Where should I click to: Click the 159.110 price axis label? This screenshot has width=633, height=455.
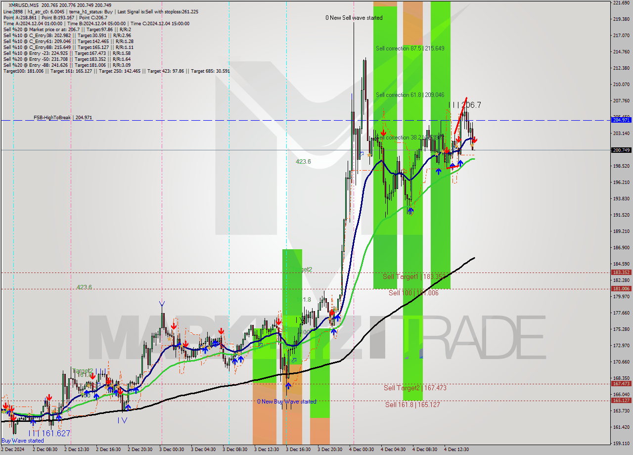(x=621, y=443)
